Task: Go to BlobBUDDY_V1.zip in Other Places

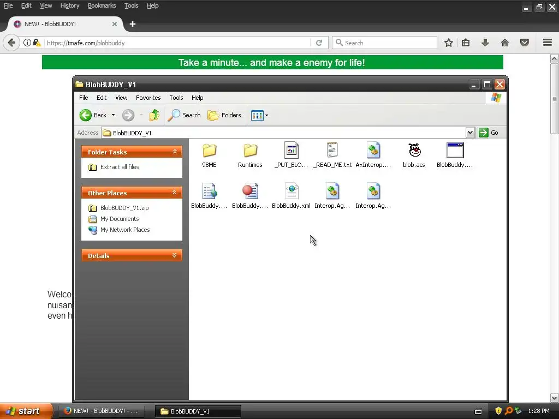Action: (x=124, y=208)
